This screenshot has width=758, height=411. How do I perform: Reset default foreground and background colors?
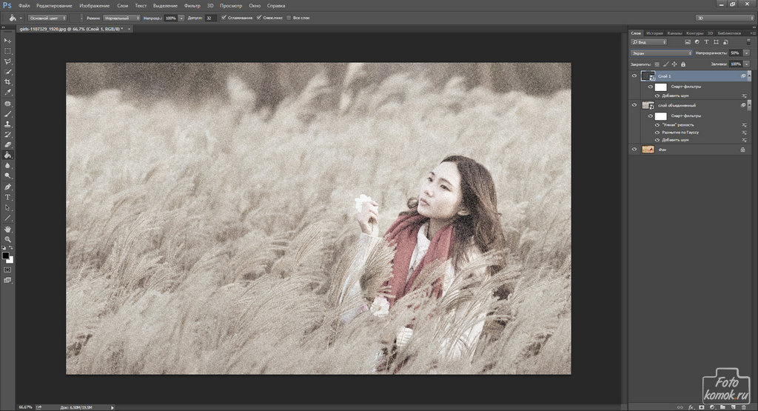[x=4, y=247]
